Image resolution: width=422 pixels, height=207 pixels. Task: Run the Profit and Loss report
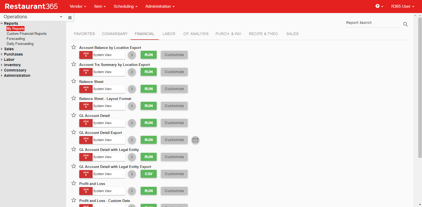[149, 191]
